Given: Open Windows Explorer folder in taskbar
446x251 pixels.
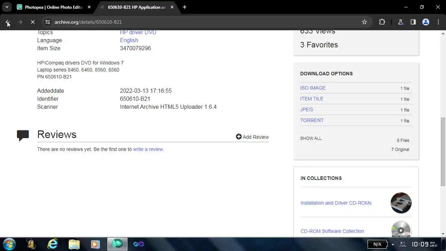Looking at the screenshot, I should pyautogui.click(x=74, y=244).
